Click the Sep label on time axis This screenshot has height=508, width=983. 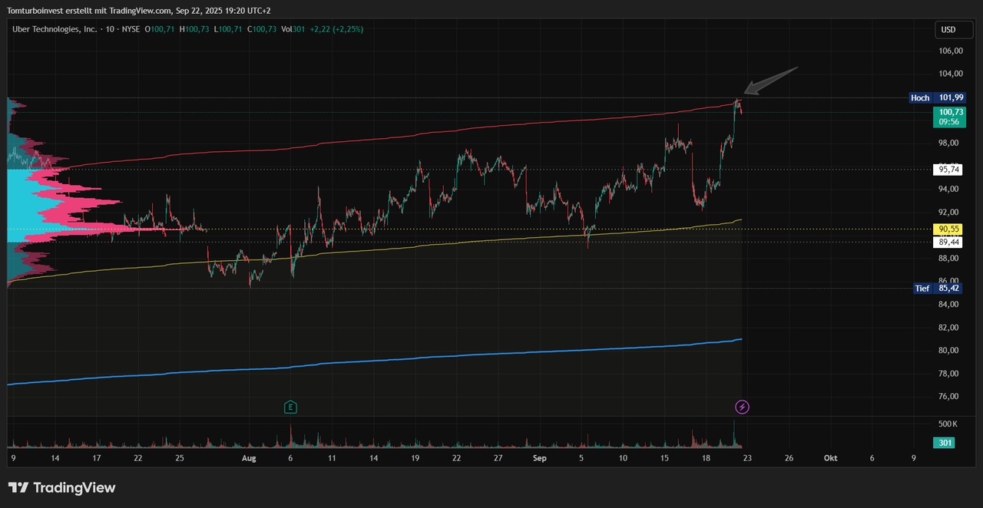[x=539, y=458]
